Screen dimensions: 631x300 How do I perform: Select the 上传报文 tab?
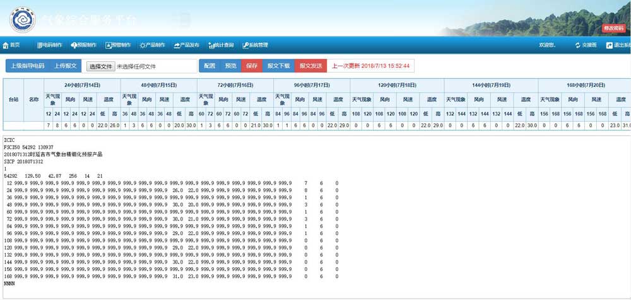click(x=65, y=66)
